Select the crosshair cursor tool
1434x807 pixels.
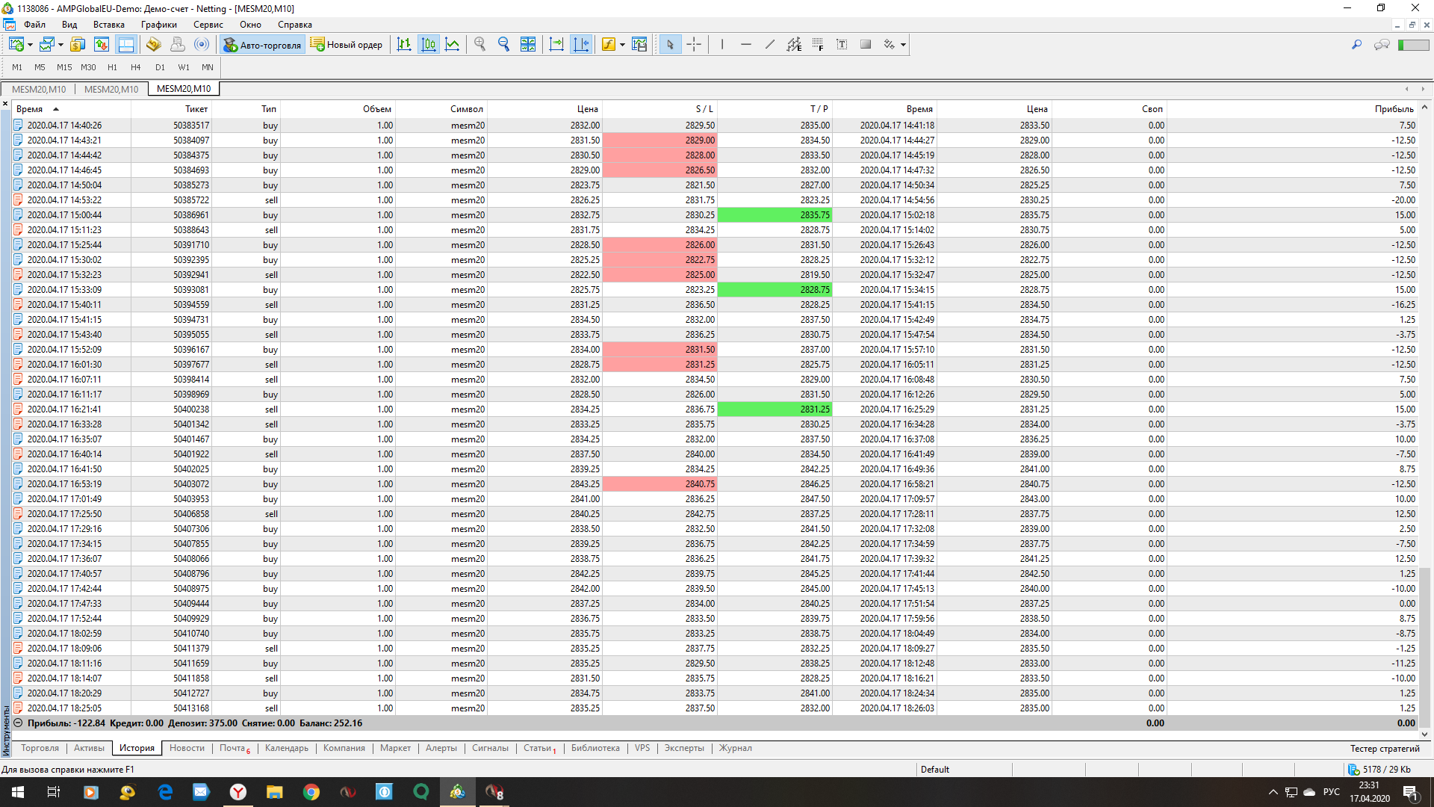(694, 45)
